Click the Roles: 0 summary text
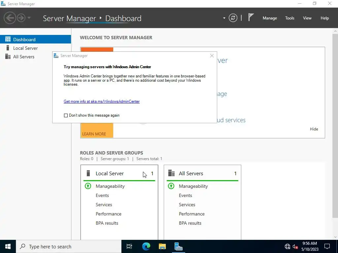Screen dimensions: 338x253 (x=86, y=159)
